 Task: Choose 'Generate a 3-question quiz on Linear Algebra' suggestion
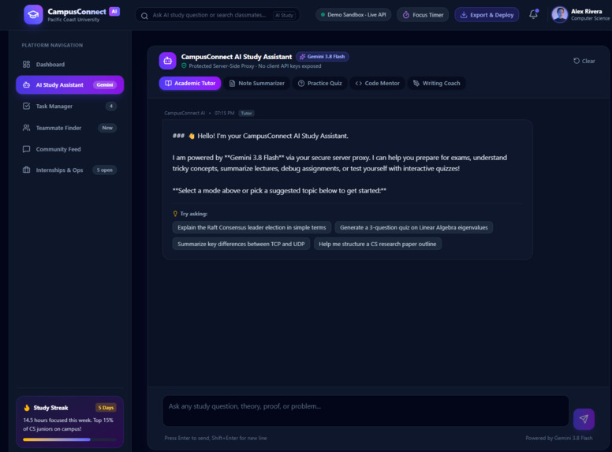414,227
